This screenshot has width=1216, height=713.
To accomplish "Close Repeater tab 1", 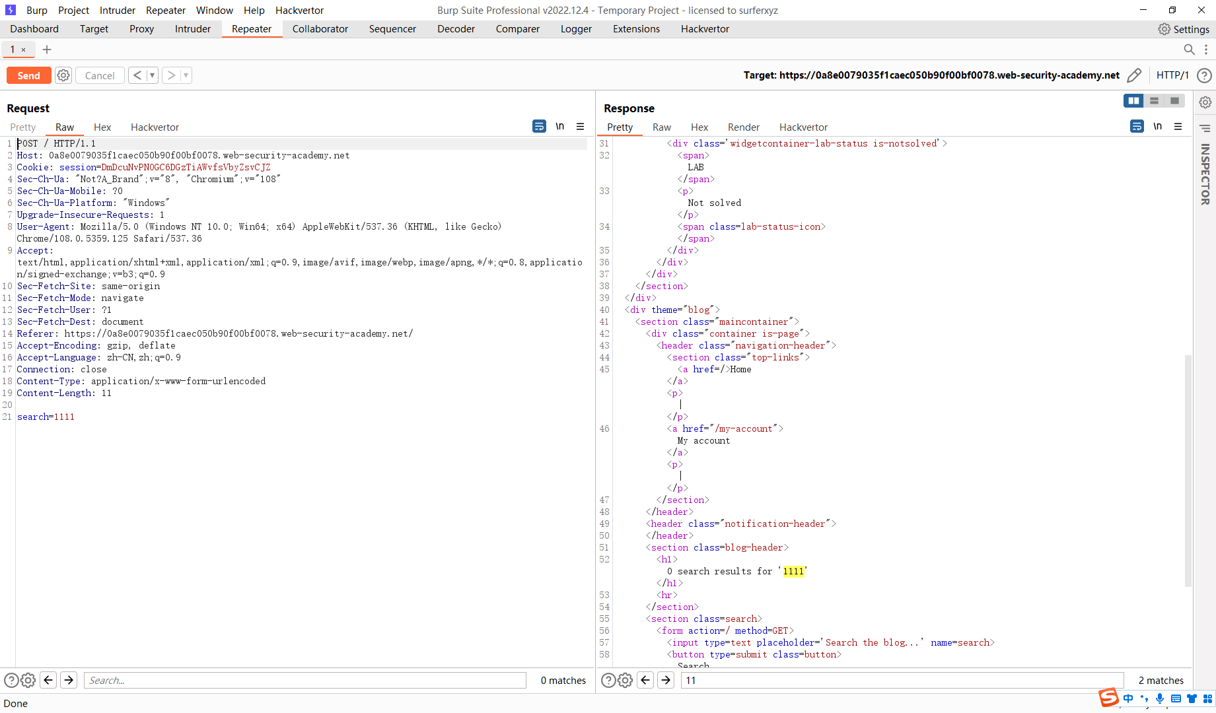I will click(x=24, y=50).
